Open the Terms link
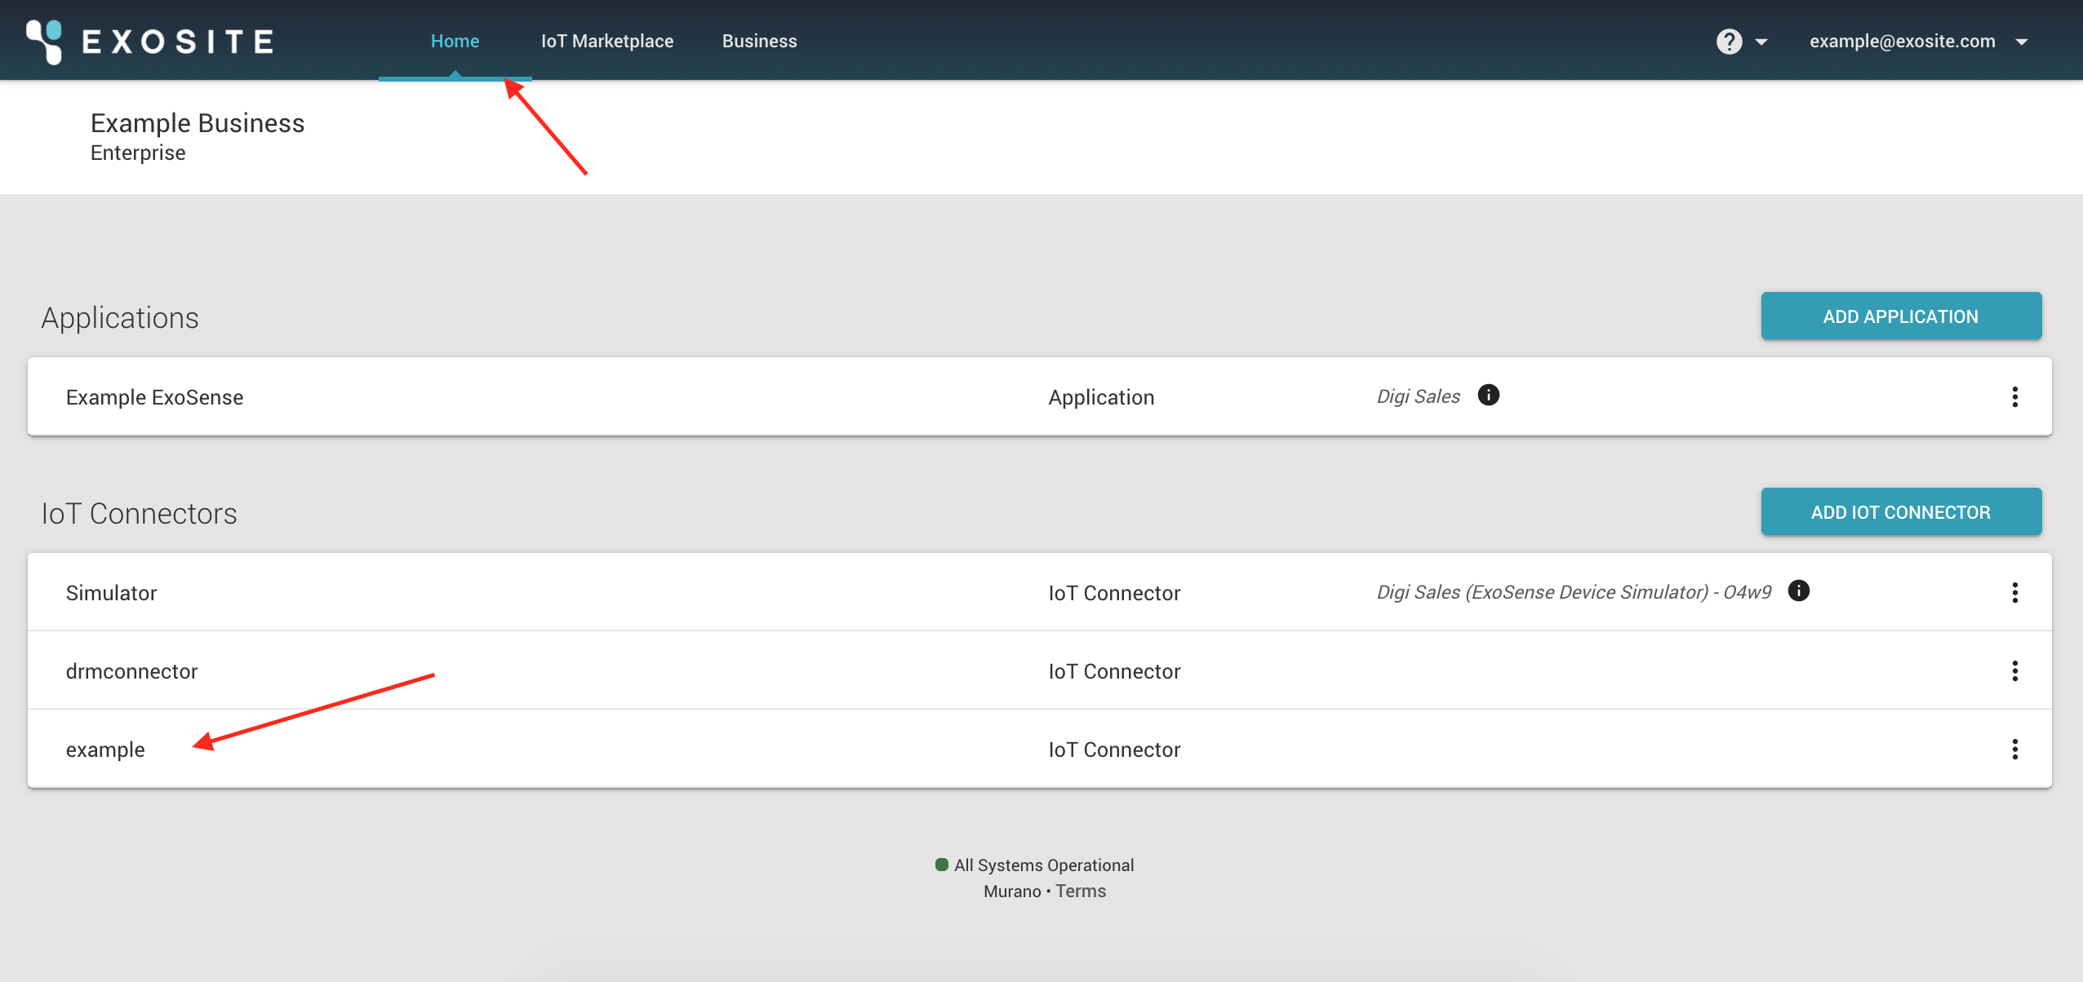The width and height of the screenshot is (2083, 982). coord(1081,890)
